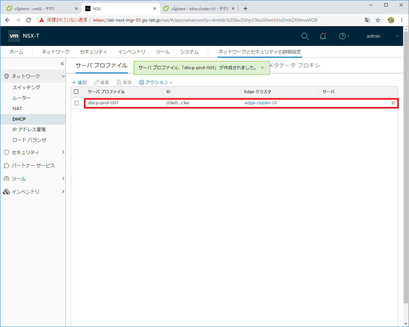Click the 編集 pencil button
409x327 pixels.
102,82
